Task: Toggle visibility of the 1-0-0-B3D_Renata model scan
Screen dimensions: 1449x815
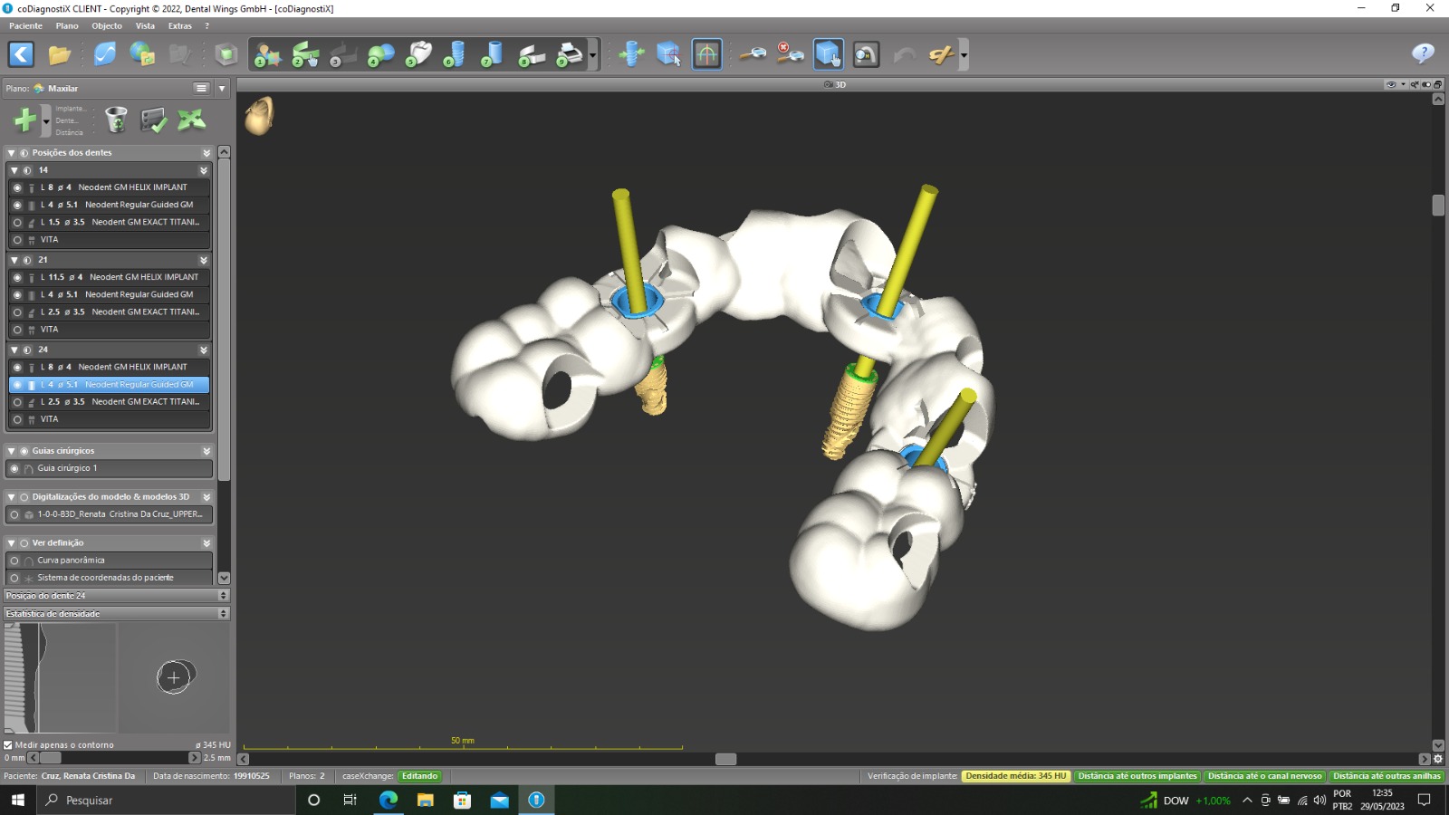Action: 14,514
